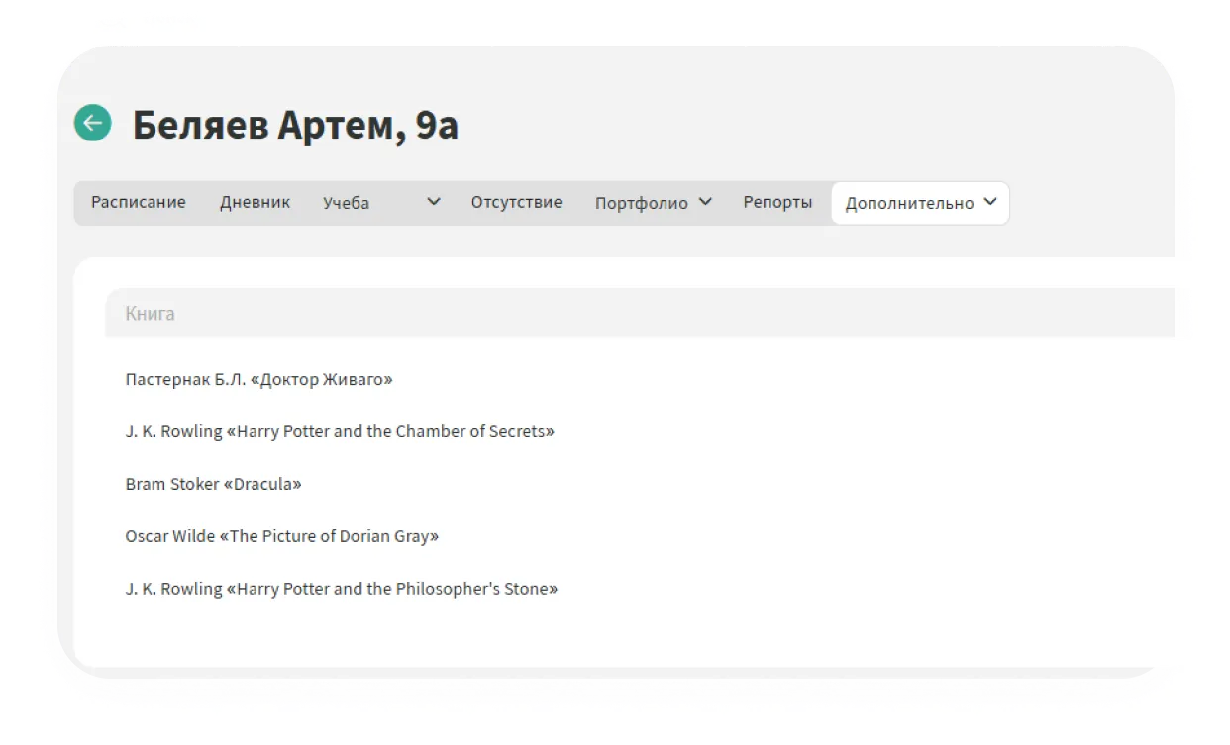Image resolution: width=1230 pixels, height=745 pixels.
Task: Open the Chamber of Secrets book entry
Action: [340, 431]
